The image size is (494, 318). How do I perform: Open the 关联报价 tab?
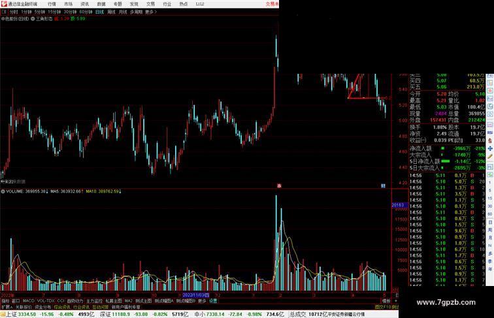tap(24, 307)
